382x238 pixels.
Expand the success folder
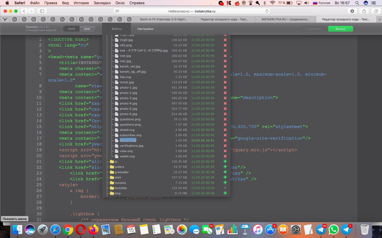pos(120,183)
